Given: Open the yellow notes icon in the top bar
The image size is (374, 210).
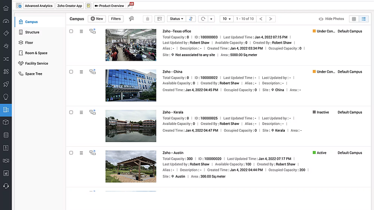Looking at the screenshot, I should click(x=88, y=6).
